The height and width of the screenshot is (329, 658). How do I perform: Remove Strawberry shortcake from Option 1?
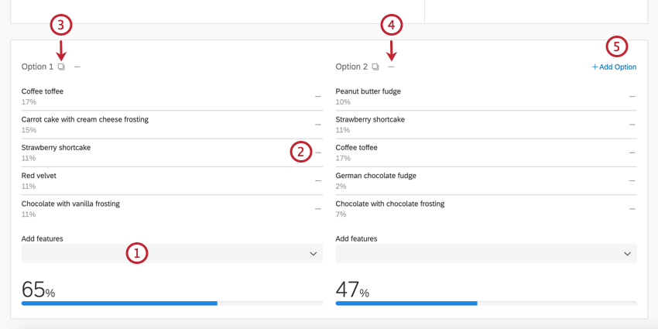tap(318, 153)
